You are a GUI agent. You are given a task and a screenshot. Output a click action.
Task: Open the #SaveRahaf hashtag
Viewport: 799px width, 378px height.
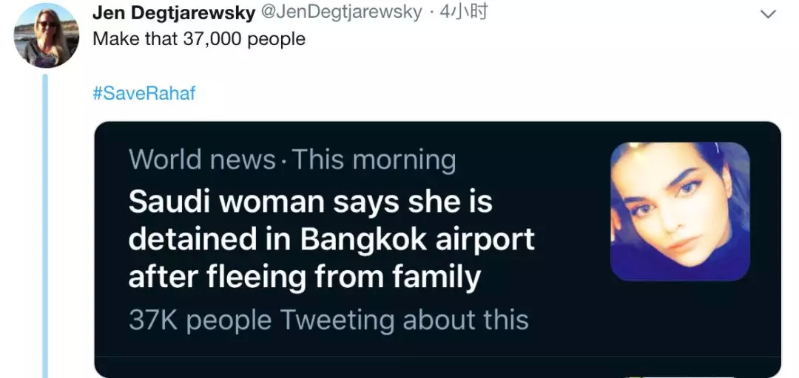click(x=144, y=94)
